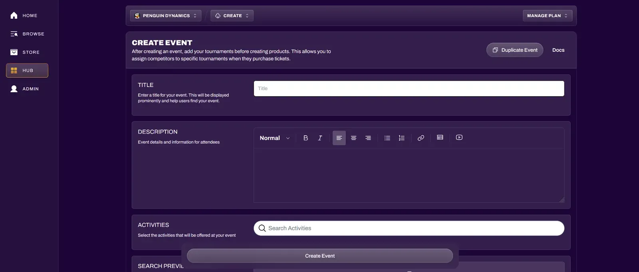Click the ACTIVITIES section label

[x=153, y=225]
